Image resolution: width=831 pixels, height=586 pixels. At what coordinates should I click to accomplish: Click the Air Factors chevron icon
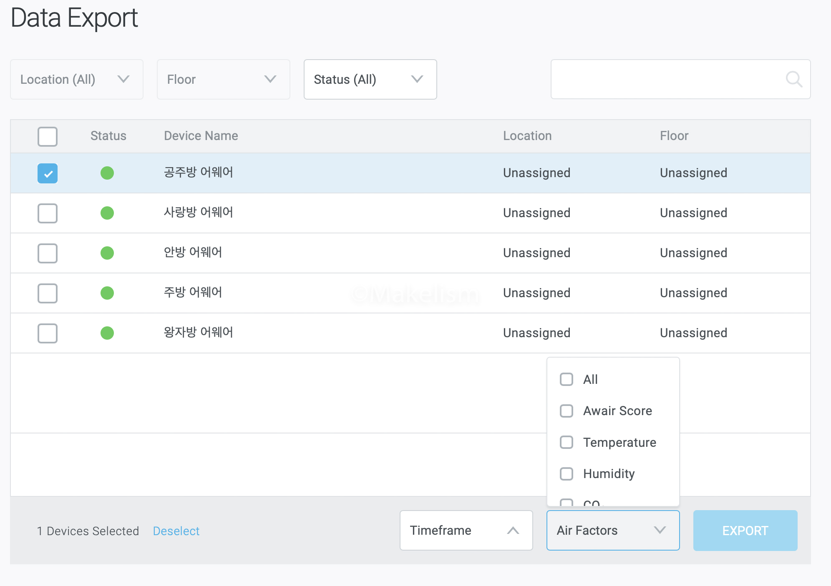pyautogui.click(x=660, y=530)
